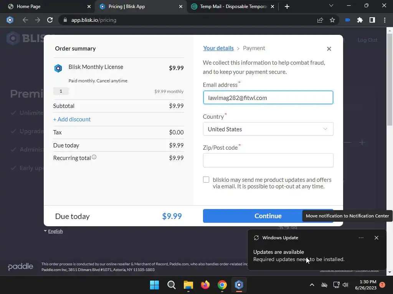Open the extensions puzzle menu
393x294 pixels.
click(360, 20)
